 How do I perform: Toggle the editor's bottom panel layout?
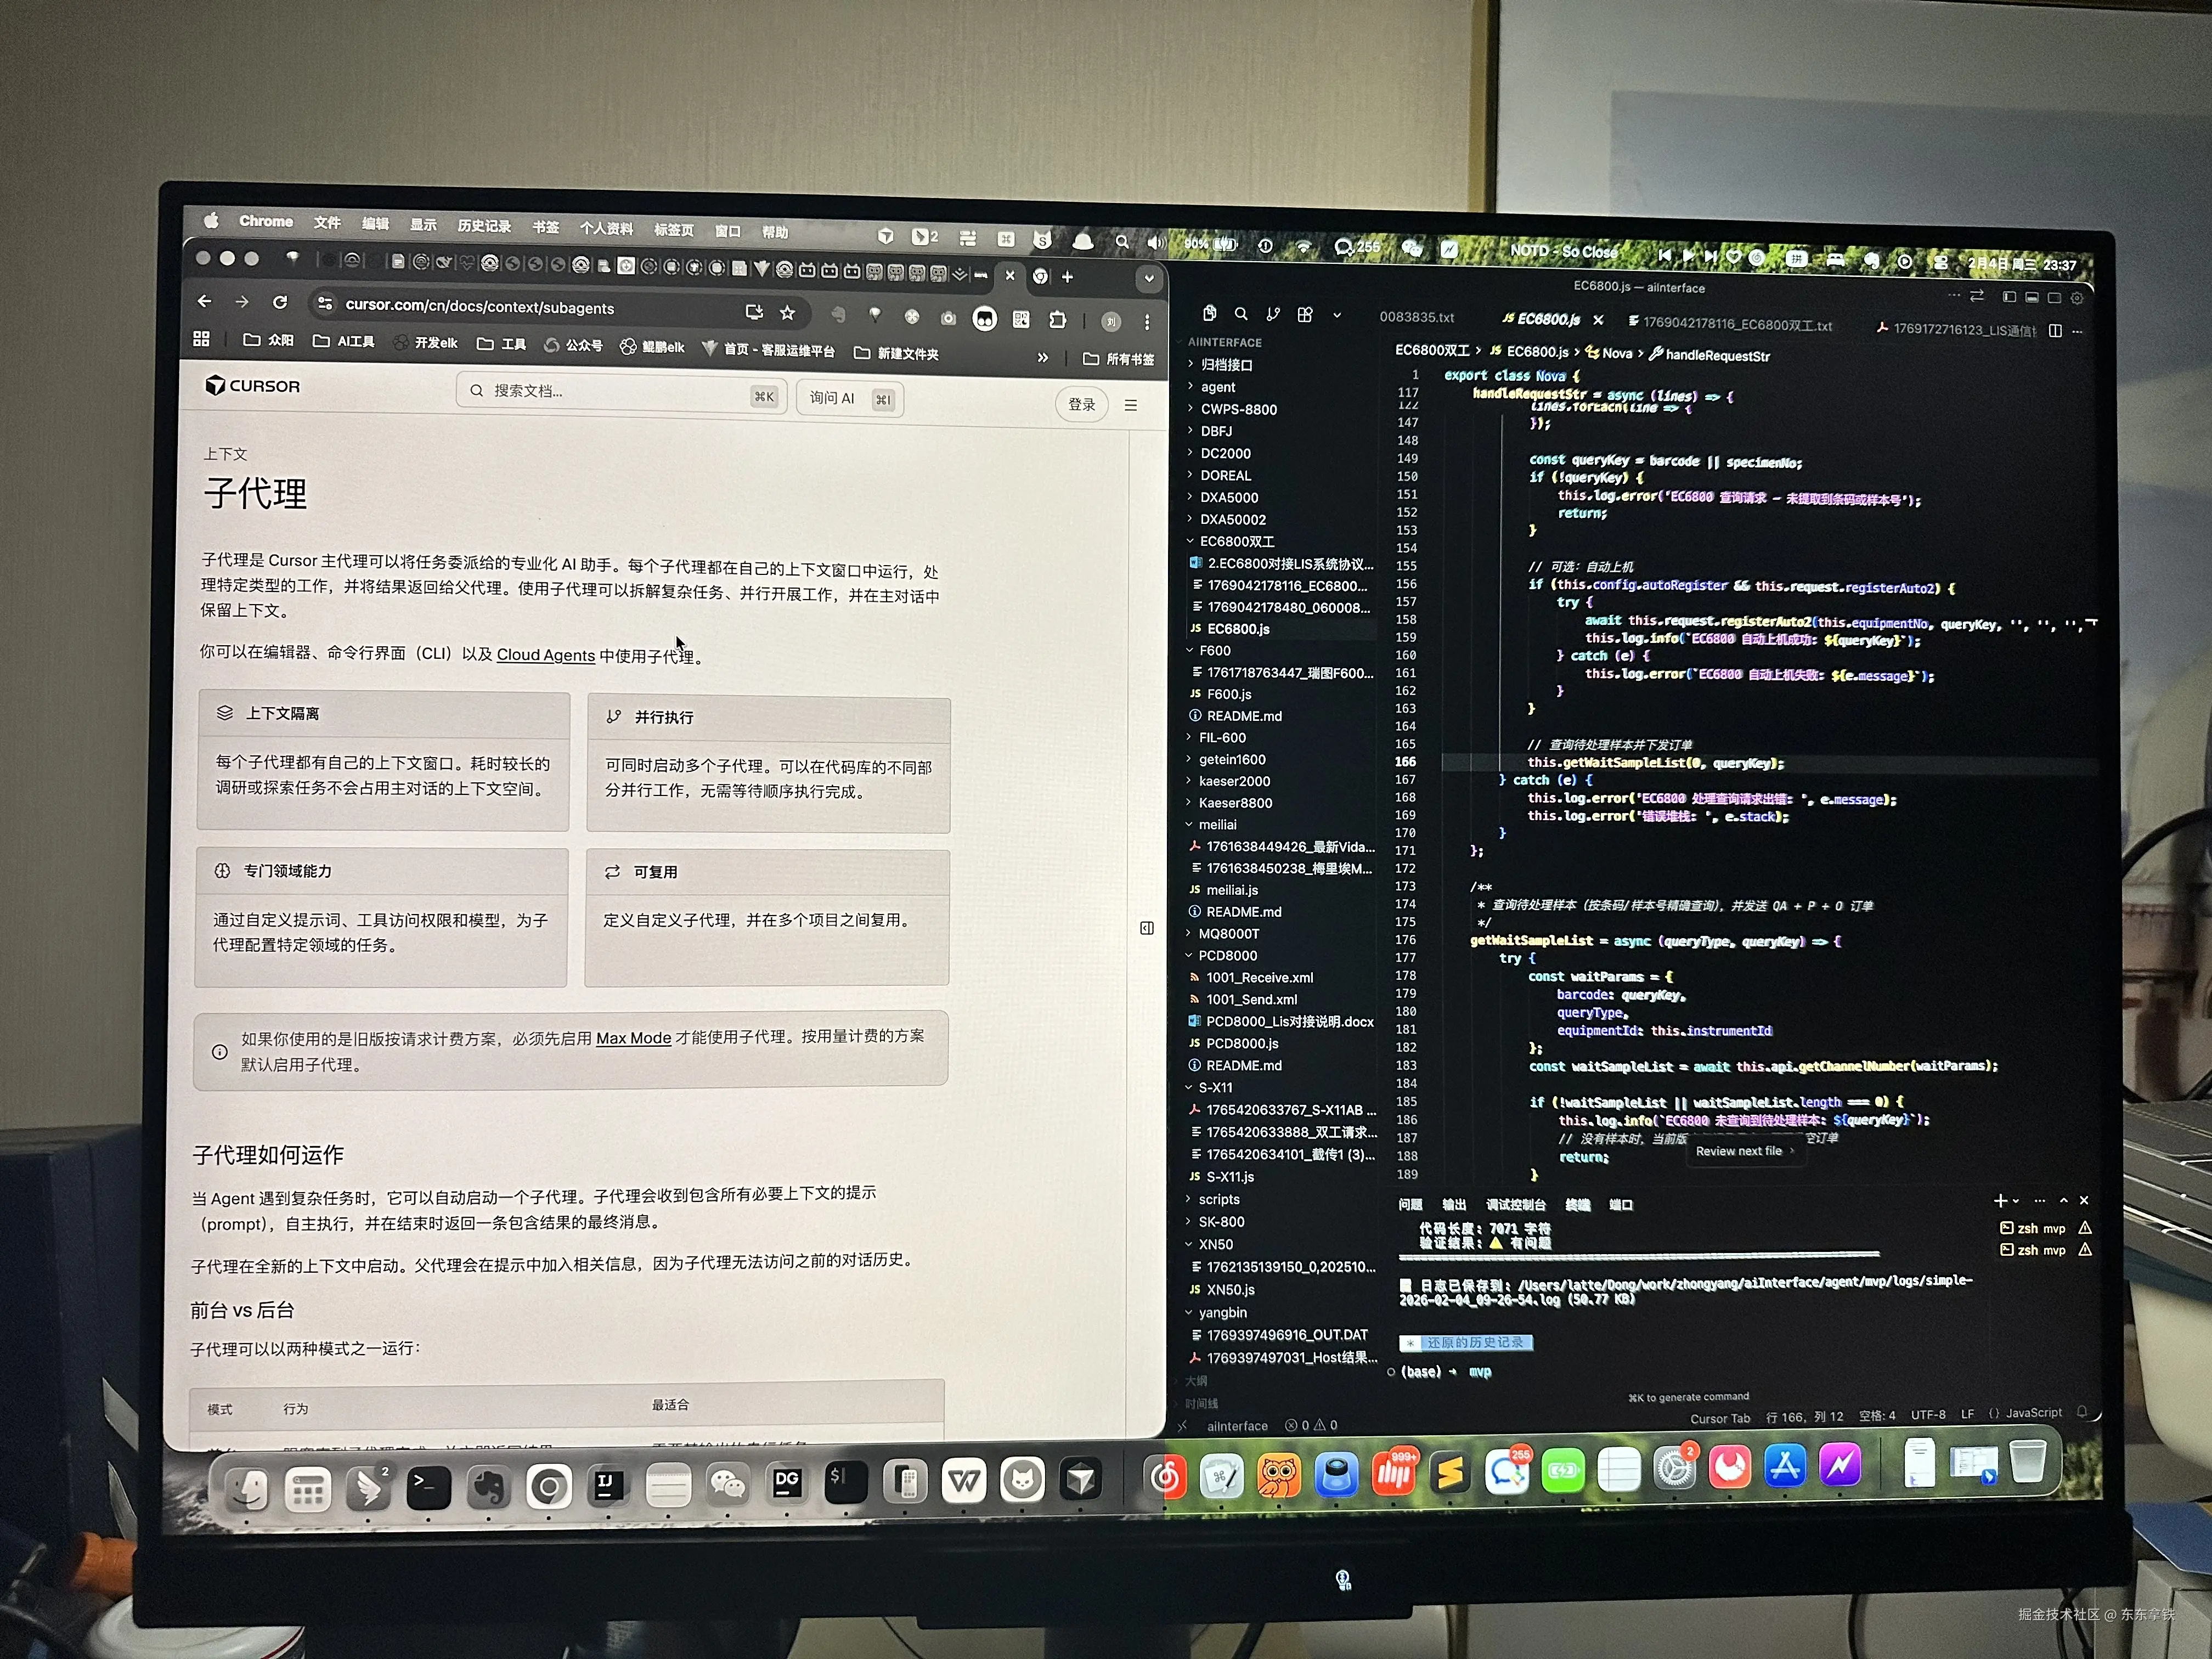tap(2032, 297)
